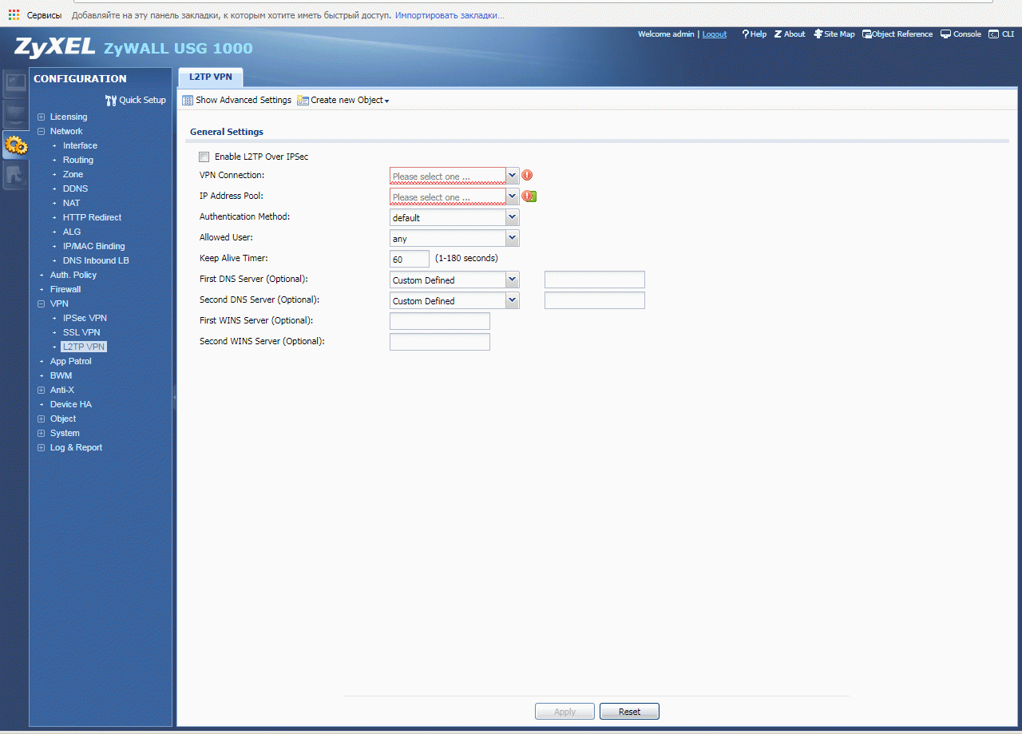Focus the First WINS Server field
Viewport: 1022px width, 734px height.
pyautogui.click(x=440, y=321)
